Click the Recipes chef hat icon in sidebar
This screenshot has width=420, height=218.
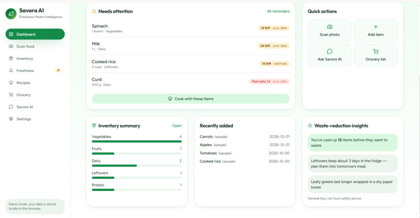(x=11, y=83)
